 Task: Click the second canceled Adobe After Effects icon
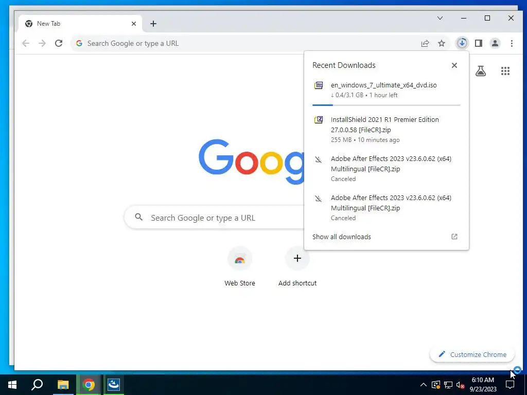click(318, 198)
